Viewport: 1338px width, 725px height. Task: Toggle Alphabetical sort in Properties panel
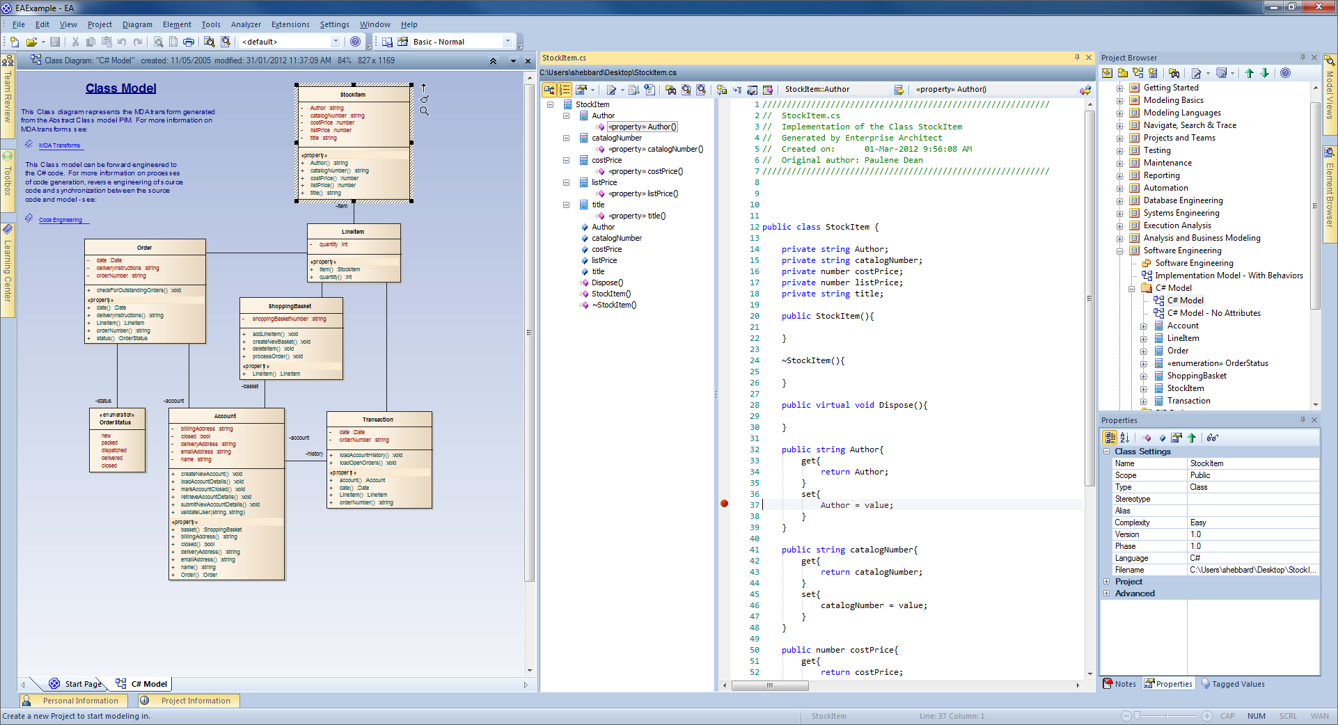1124,438
